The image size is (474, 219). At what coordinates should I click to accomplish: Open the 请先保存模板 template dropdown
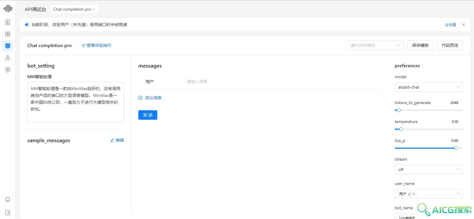pos(375,45)
